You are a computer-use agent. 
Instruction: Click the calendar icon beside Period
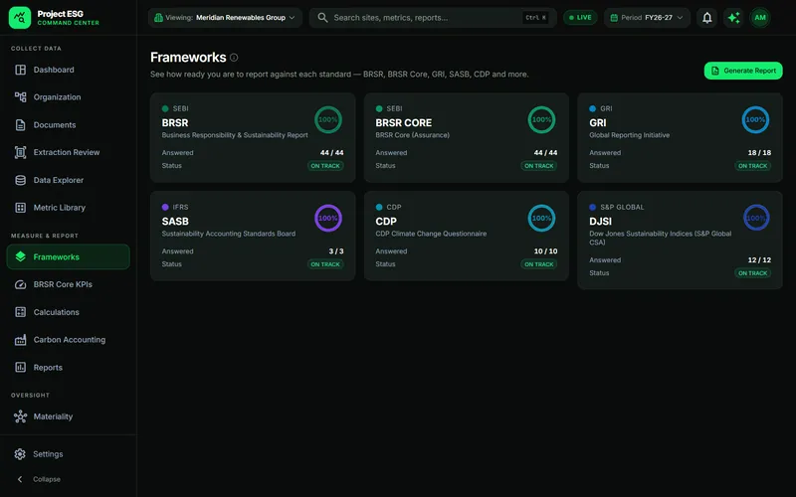pyautogui.click(x=614, y=18)
